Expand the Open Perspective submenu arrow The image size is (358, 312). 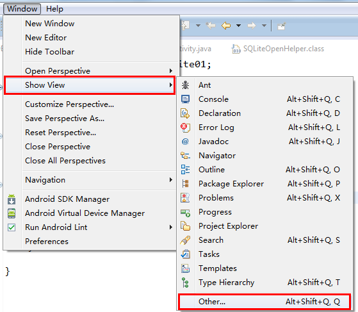(x=170, y=71)
